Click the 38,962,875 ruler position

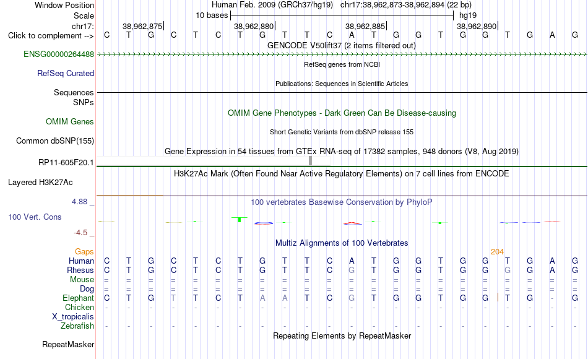(142, 26)
